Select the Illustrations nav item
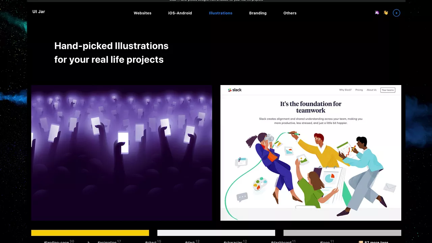 220,13
